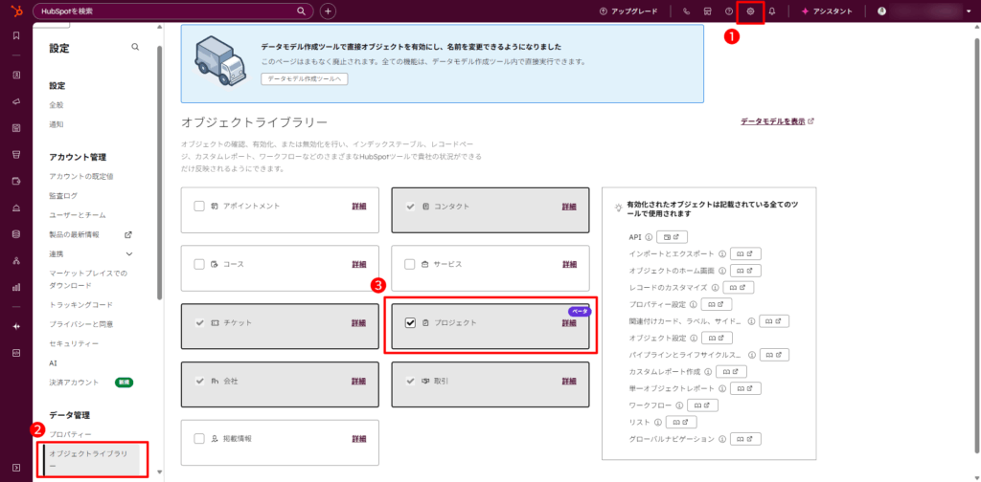Open 監査ログ in sidebar
This screenshot has height=482, width=981.
[x=63, y=196]
